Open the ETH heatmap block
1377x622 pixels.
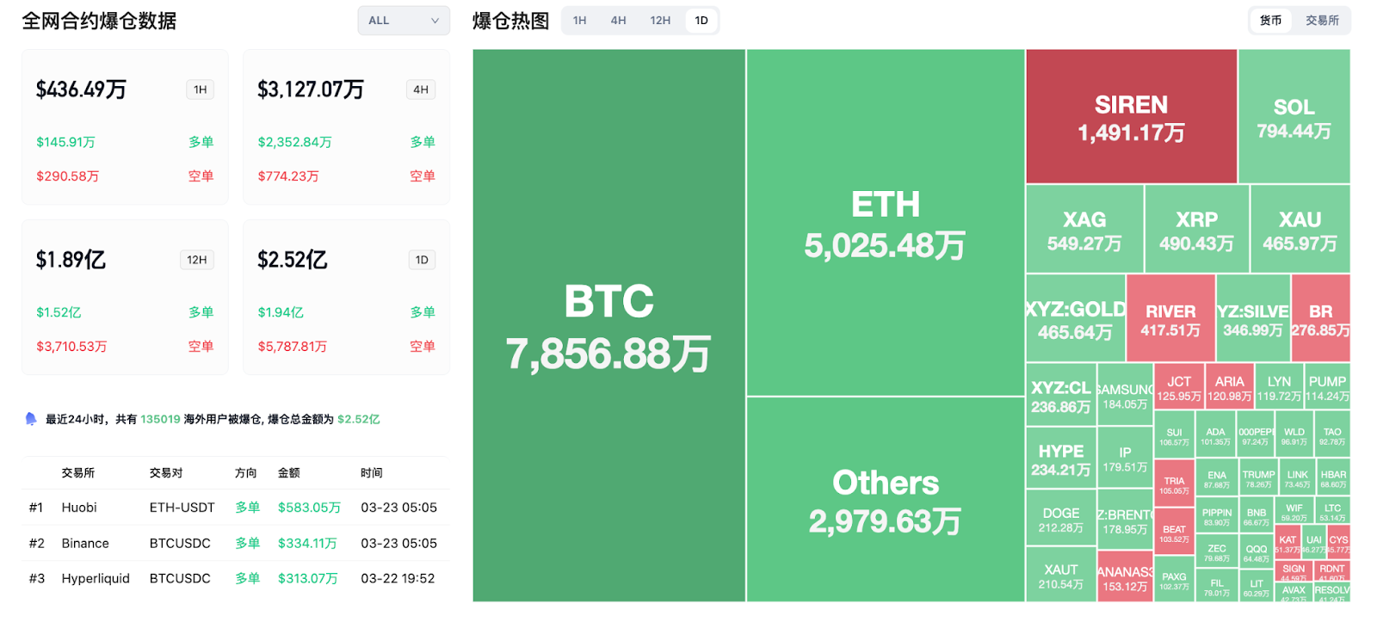point(885,224)
